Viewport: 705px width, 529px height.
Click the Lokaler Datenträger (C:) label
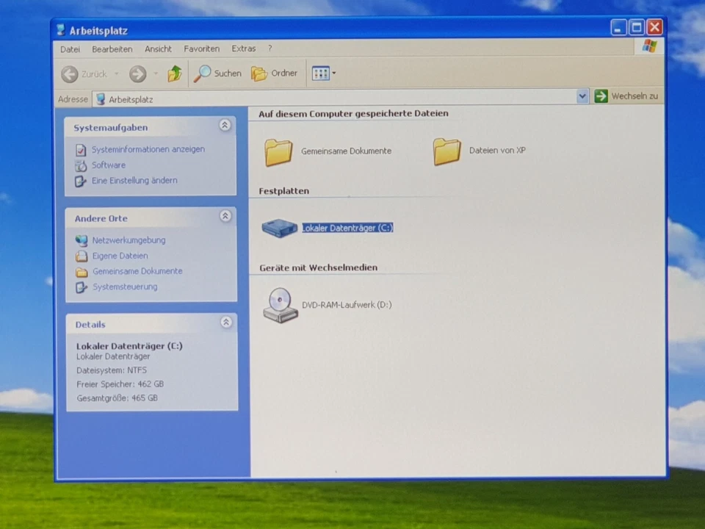point(347,228)
